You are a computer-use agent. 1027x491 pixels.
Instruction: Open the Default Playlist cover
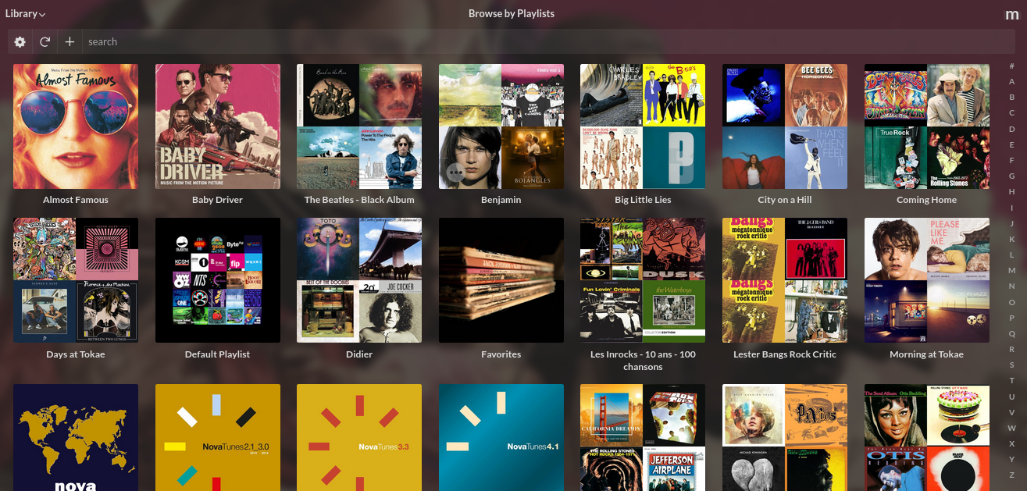pos(218,280)
